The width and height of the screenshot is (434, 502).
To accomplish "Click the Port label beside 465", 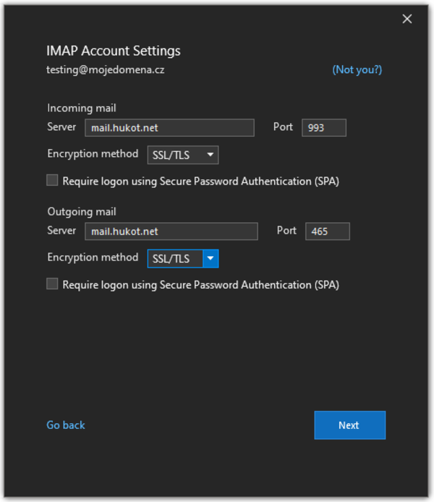I will coord(286,231).
